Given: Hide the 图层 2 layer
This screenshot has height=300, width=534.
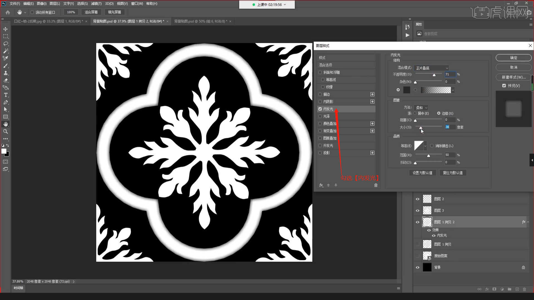Looking at the screenshot, I should pyautogui.click(x=417, y=199).
